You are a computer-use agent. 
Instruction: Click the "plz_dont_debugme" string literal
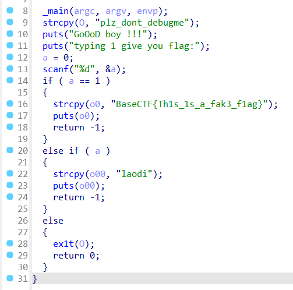click(x=142, y=23)
